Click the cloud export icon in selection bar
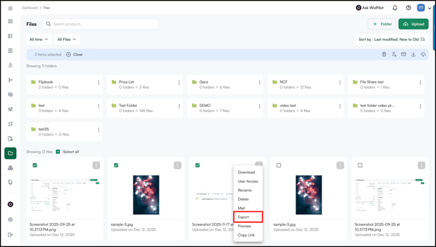 pos(423,54)
